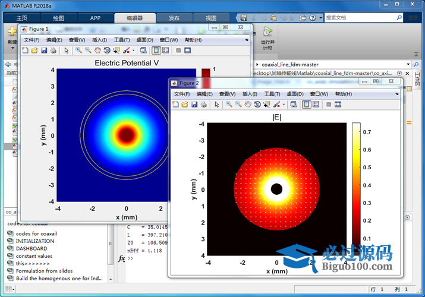Select Pan hand tool in Figure 1
The height and width of the screenshot is (297, 425).
pos(97,50)
